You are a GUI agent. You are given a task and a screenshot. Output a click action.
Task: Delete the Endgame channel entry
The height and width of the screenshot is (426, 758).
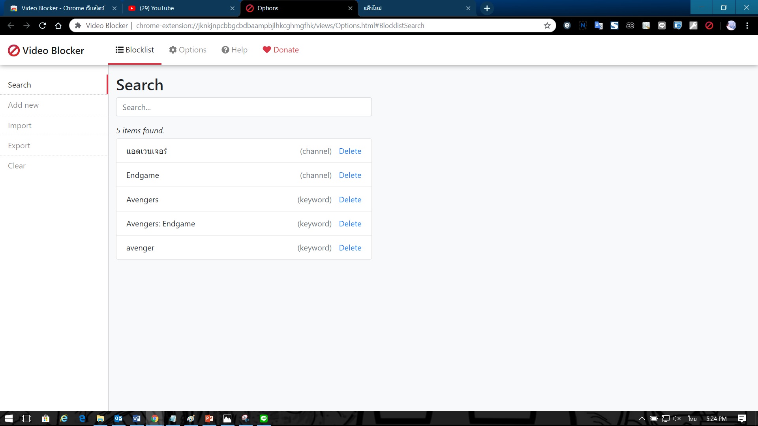pos(350,175)
